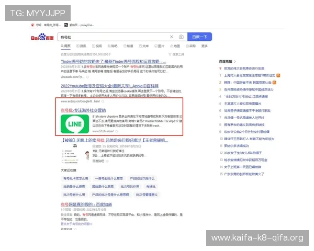This screenshot has height=251, width=314.
Task: Click the 百度一下 search button
Action: tap(199, 37)
